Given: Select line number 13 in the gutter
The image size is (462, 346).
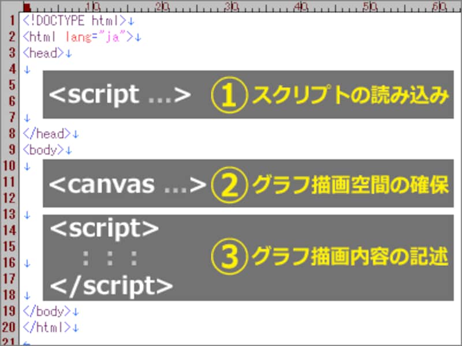Looking at the screenshot, I should pyautogui.click(x=9, y=214).
